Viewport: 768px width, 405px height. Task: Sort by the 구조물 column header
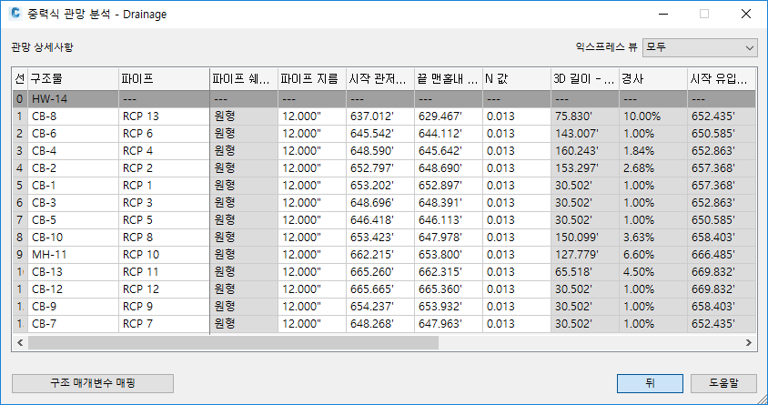pos(73,79)
